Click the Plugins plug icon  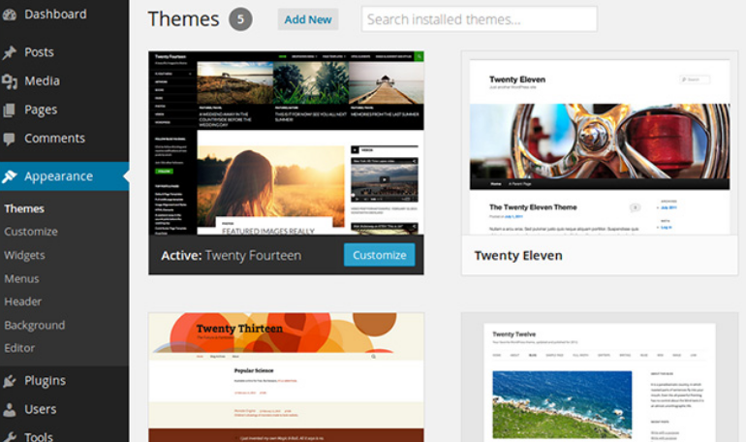10,381
